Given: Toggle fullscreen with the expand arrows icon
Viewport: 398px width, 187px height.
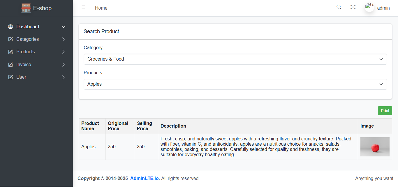Looking at the screenshot, I should point(353,7).
